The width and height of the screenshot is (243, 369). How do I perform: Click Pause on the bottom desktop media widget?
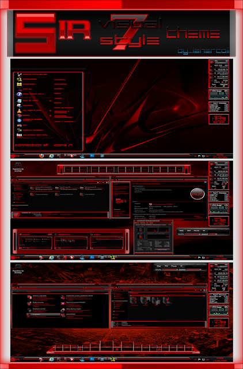[x=174, y=266]
